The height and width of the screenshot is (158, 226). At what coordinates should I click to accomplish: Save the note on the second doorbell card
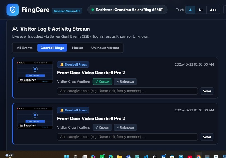tap(207, 137)
